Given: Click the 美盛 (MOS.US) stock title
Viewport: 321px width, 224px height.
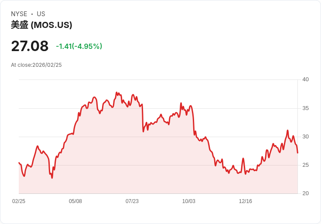Looking at the screenshot, I should tap(41, 25).
